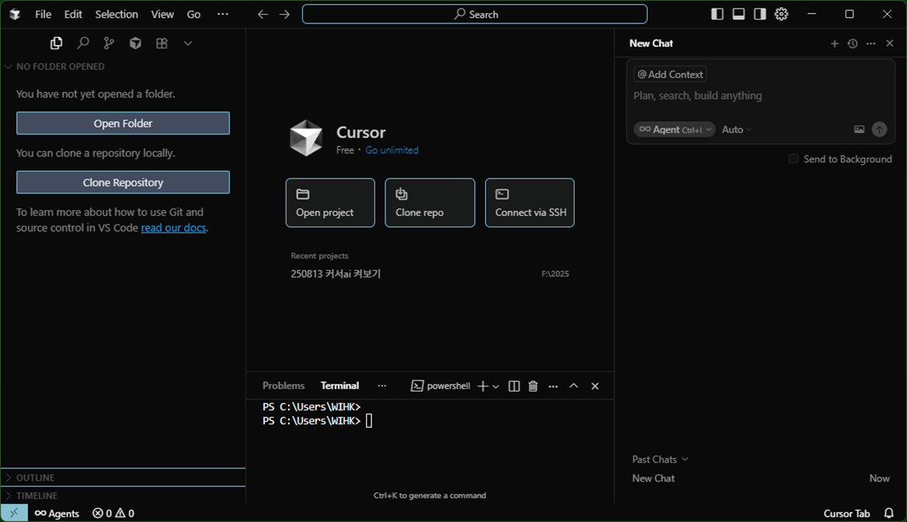
Task: Maximize the panel with the up chevron
Action: pos(574,386)
